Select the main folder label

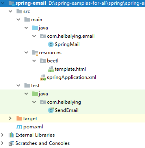(37, 20)
